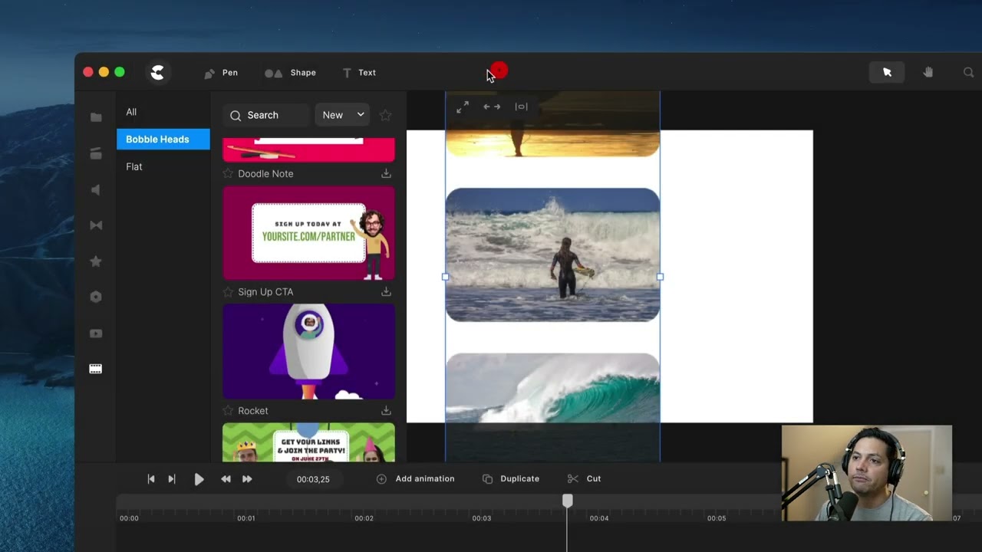This screenshot has height=552, width=982.
Task: Open the New sort dropdown
Action: (x=342, y=115)
